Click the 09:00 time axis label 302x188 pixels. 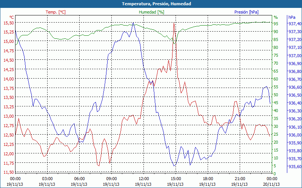point(111,179)
